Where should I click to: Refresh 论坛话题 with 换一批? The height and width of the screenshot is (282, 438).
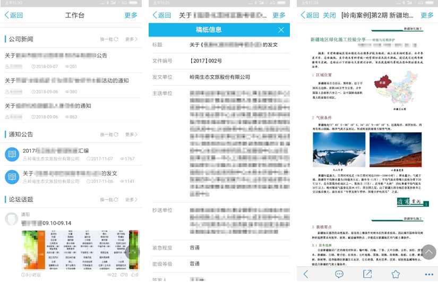tap(109, 200)
